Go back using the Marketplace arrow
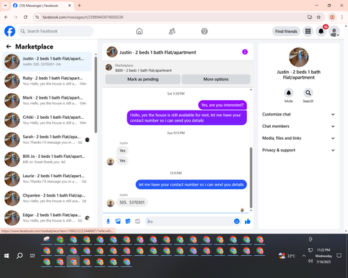348x278 pixels. tap(8, 47)
